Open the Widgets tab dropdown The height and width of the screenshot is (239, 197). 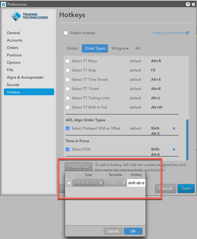coord(120,48)
